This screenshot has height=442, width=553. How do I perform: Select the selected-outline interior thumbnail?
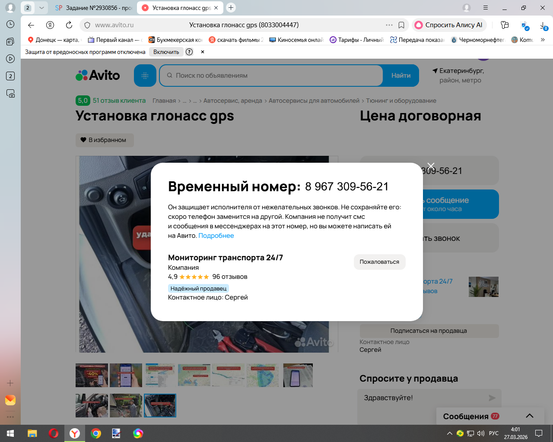pos(160,405)
